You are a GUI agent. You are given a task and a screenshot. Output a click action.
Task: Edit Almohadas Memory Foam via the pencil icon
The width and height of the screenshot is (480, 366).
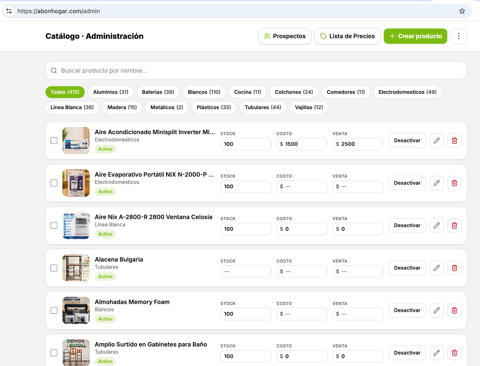(x=436, y=310)
